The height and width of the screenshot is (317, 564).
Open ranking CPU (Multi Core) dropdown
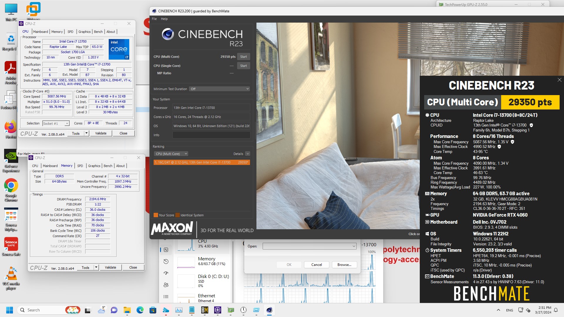pyautogui.click(x=171, y=154)
